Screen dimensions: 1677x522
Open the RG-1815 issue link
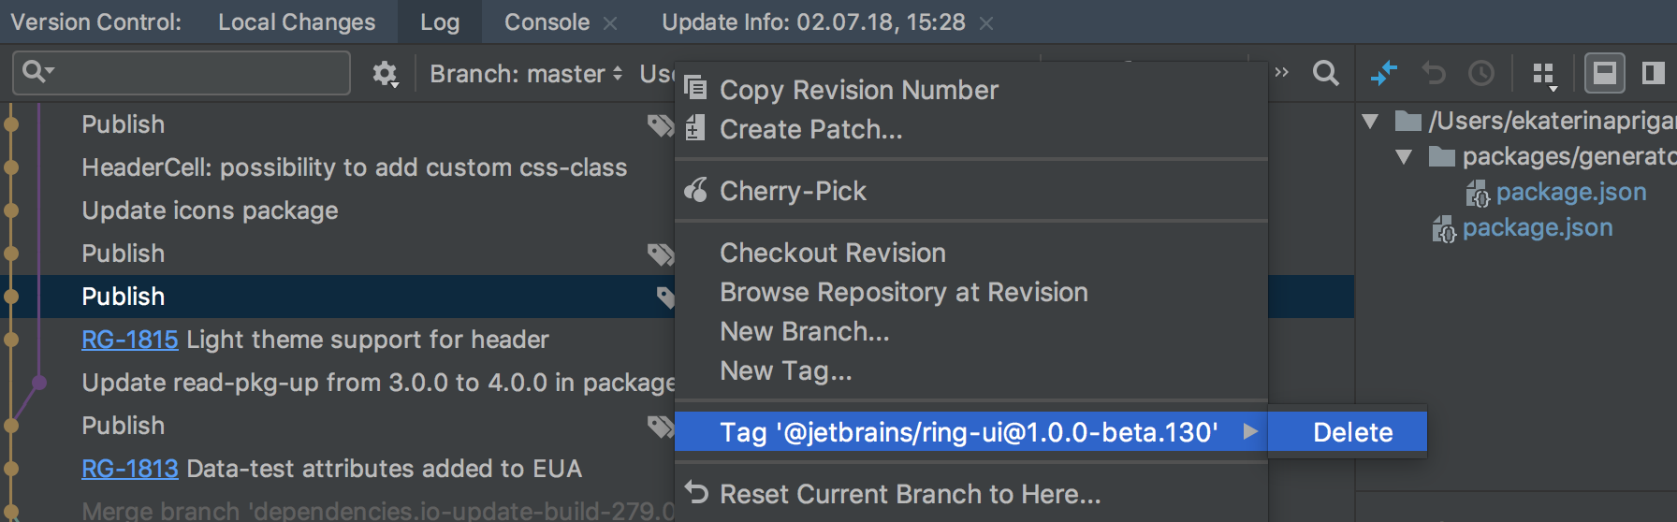(130, 340)
